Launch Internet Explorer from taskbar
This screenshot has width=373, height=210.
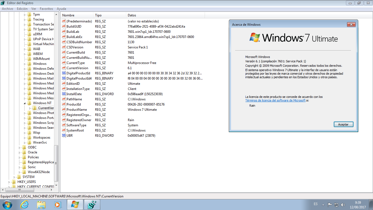tap(25, 205)
